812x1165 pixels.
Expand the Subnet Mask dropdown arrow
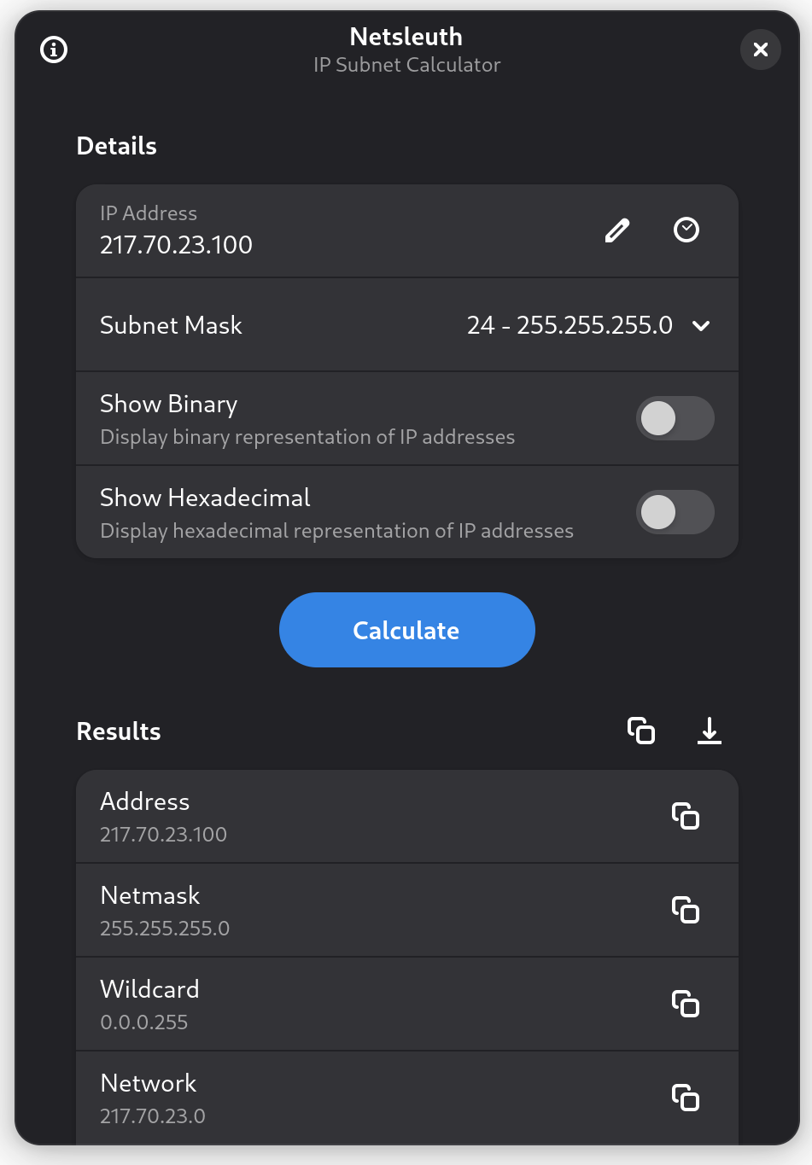click(x=701, y=325)
